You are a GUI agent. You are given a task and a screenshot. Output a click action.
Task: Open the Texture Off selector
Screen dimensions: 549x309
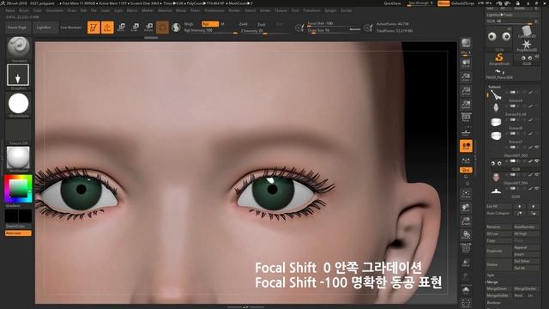click(18, 131)
